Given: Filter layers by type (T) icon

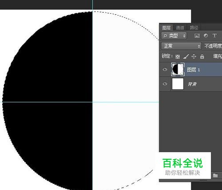Looking at the screenshot, I should 214,36.
